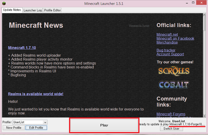Open the Minecraft 1.7.10 news link
The image size is (208, 135).
[x=22, y=48]
